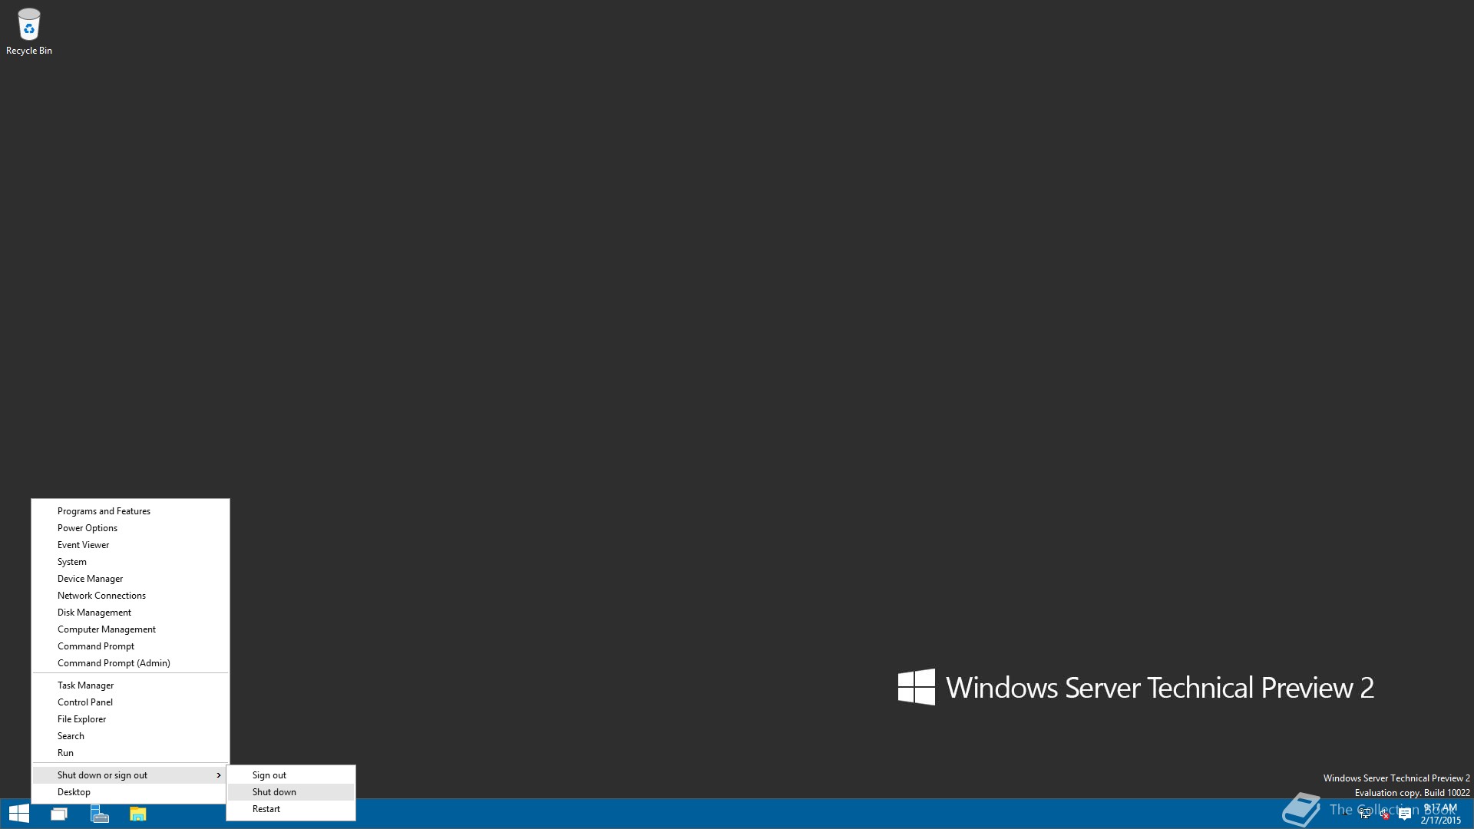Open the Action Center notifications icon

[1405, 814]
